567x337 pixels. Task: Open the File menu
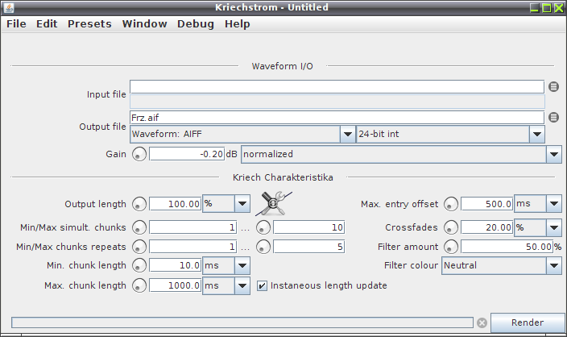tap(16, 24)
